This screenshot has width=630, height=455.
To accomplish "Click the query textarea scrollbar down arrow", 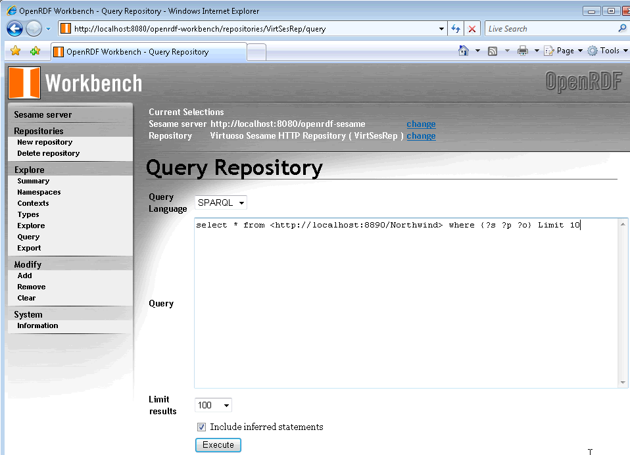I will [623, 382].
